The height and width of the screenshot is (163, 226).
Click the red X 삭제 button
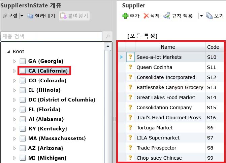[152, 16]
